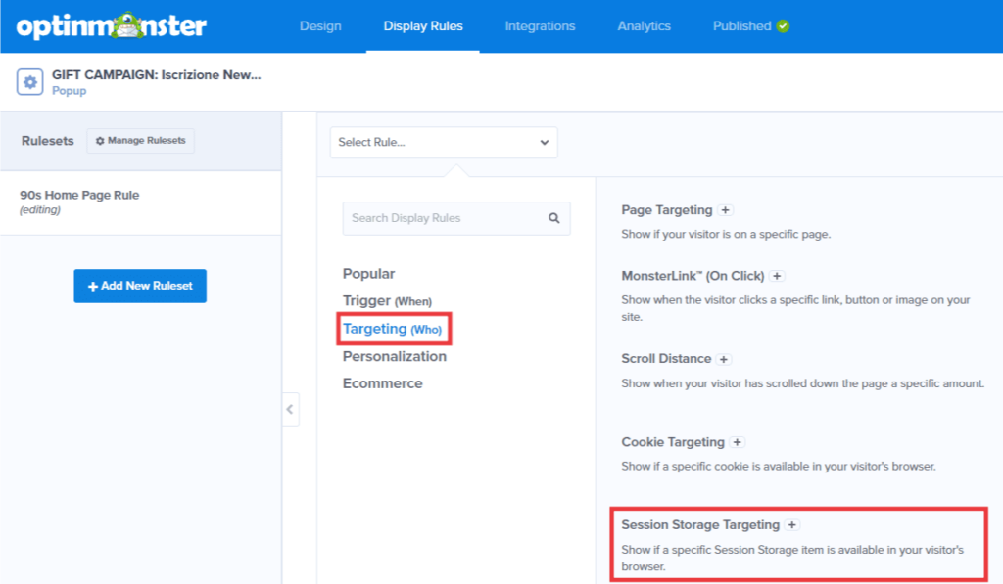The height and width of the screenshot is (584, 1003).
Task: Switch to the Integrations tab
Action: click(x=540, y=26)
